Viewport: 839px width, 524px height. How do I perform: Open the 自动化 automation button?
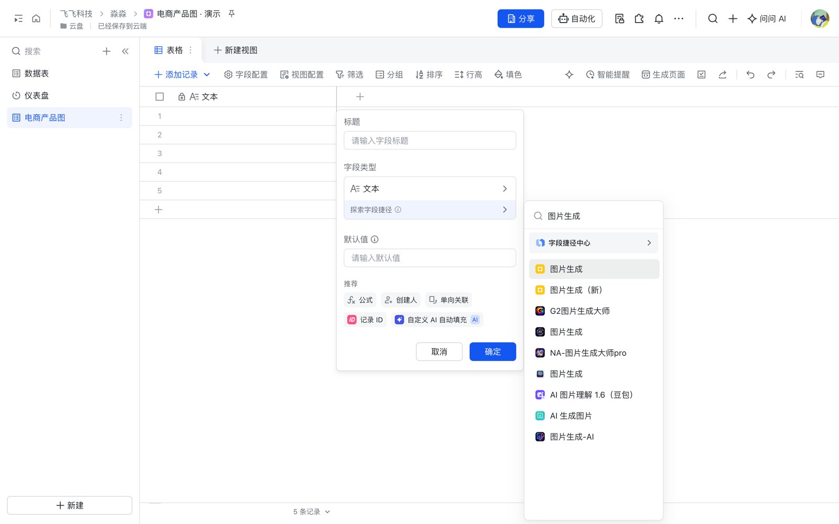click(x=576, y=19)
